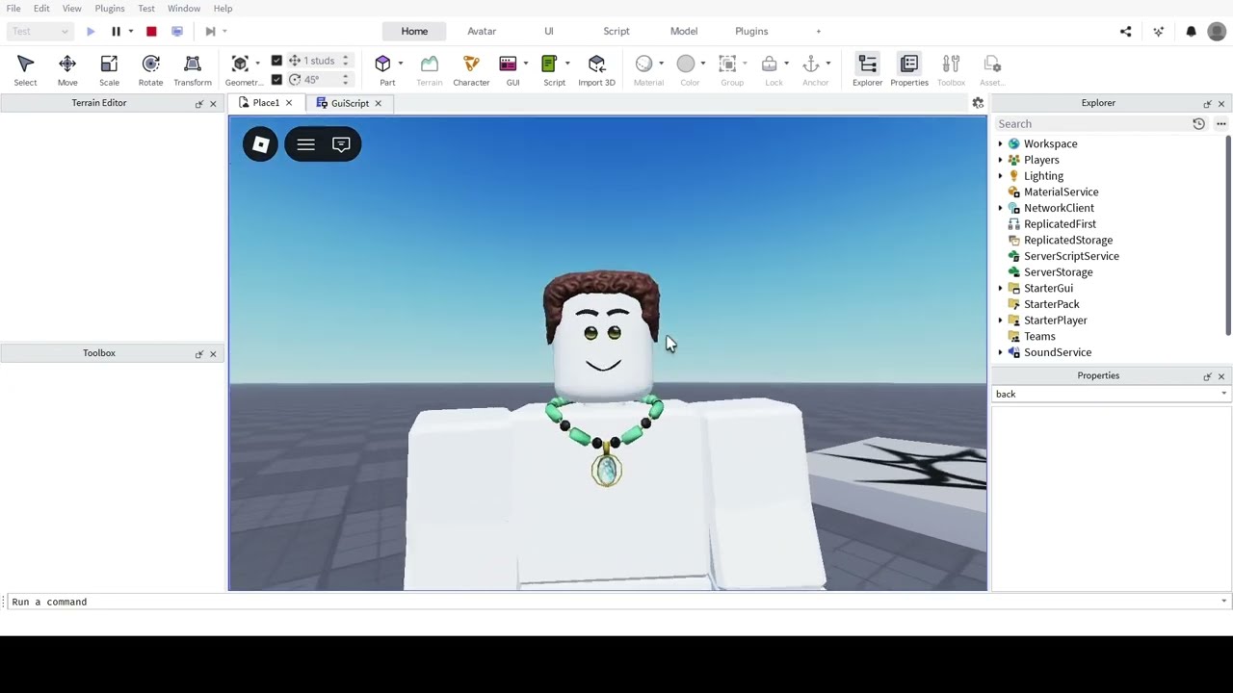The width and height of the screenshot is (1233, 693).
Task: Open the user avatar profile
Action: (x=1217, y=31)
